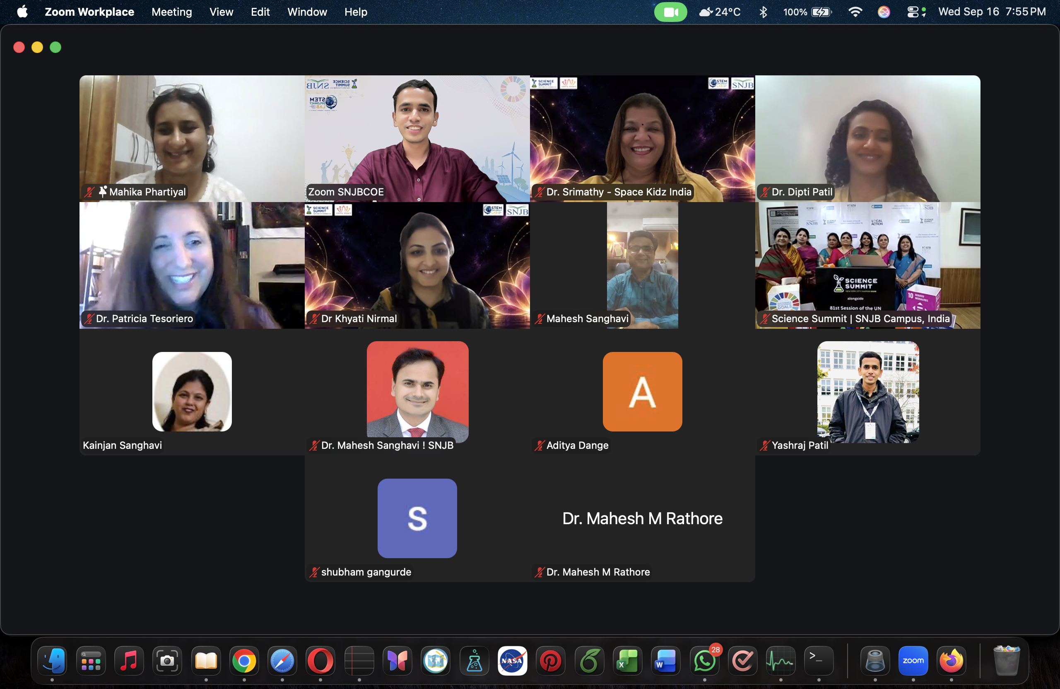The height and width of the screenshot is (689, 1060).
Task: Open Wi-Fi status menu
Action: 855,12
